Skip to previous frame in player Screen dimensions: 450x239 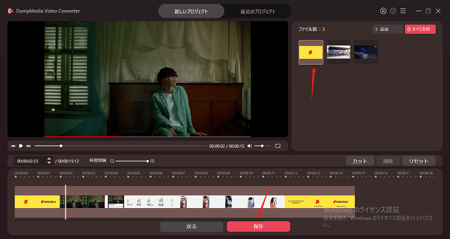point(13,146)
